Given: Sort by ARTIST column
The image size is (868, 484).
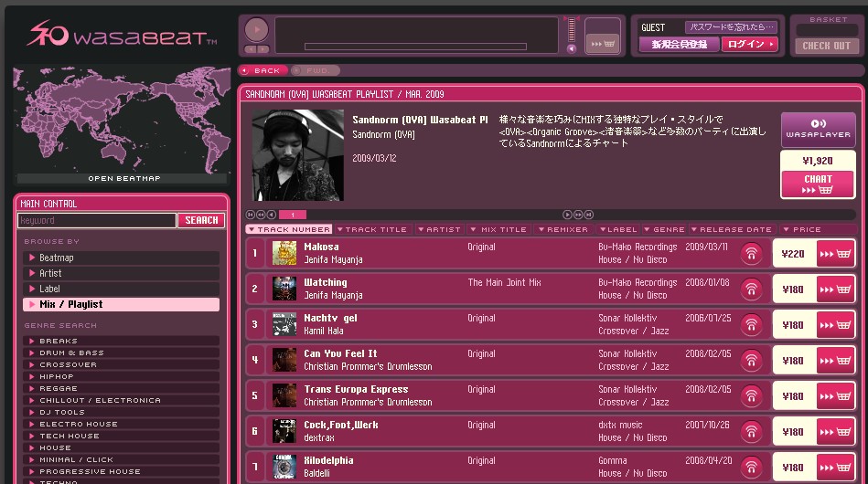Looking at the screenshot, I should point(440,229).
